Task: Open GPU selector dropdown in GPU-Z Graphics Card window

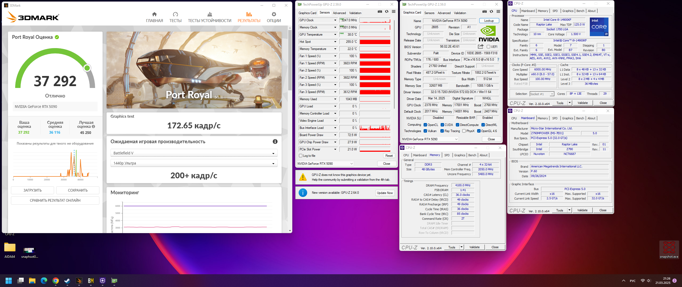Action: click(x=430, y=139)
